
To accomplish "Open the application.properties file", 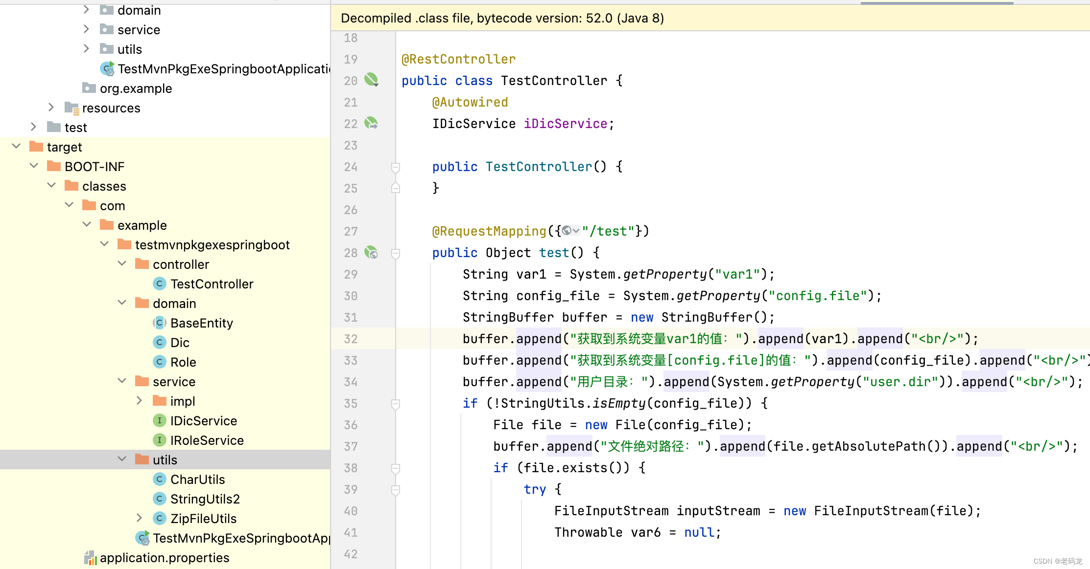I will pos(164,558).
